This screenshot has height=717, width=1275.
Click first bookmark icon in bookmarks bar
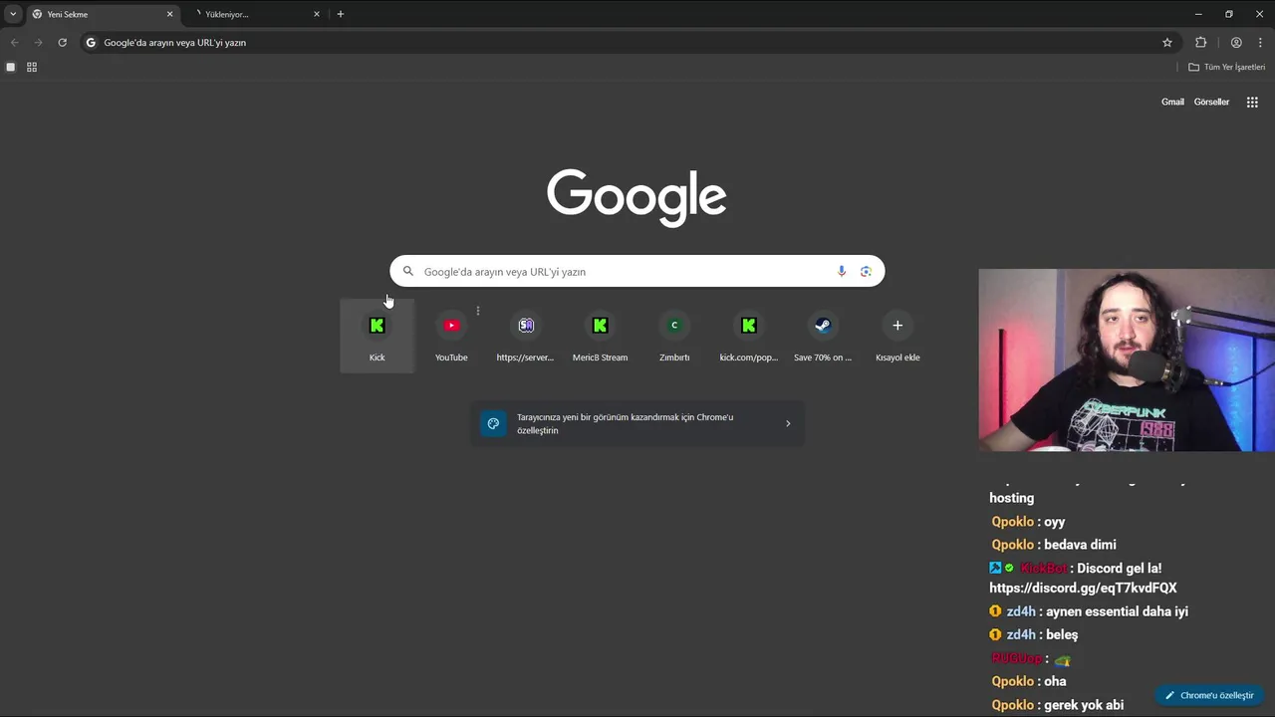pyautogui.click(x=11, y=67)
